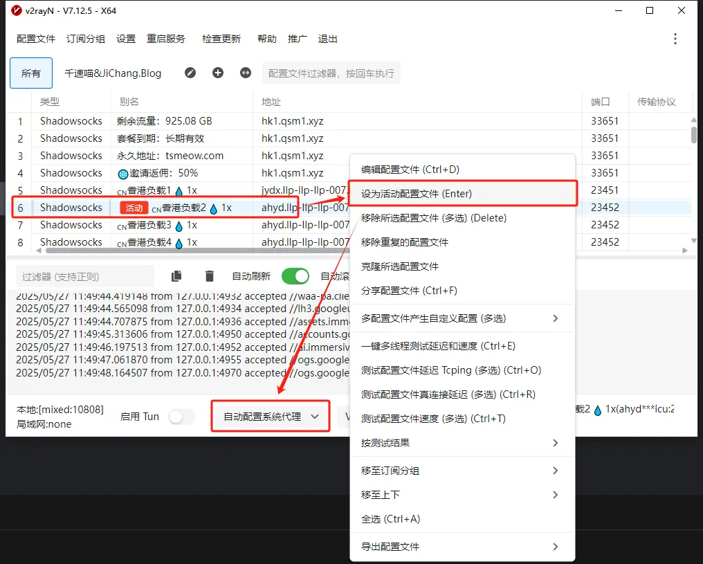The image size is (703, 564).
Task: Focus the 配置文件过滤器 search field
Action: [331, 73]
